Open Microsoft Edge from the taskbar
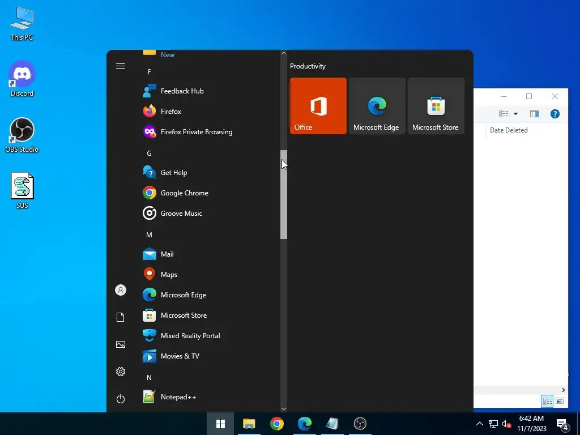 point(304,424)
